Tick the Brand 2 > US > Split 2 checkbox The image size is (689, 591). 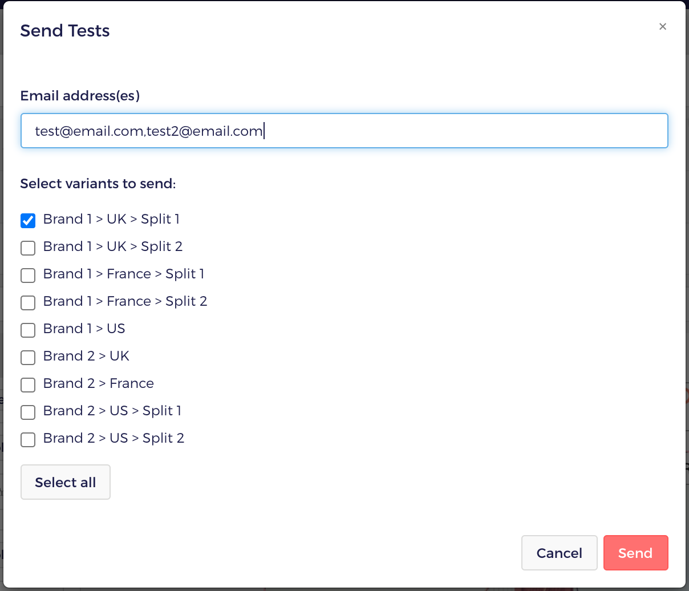pos(28,439)
